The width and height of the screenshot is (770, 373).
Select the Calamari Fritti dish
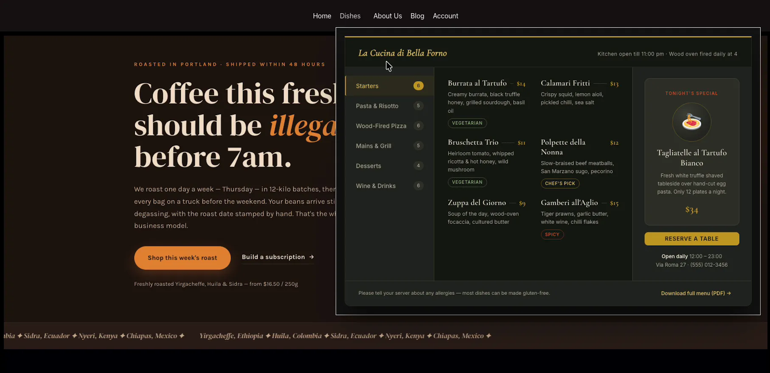click(x=565, y=83)
